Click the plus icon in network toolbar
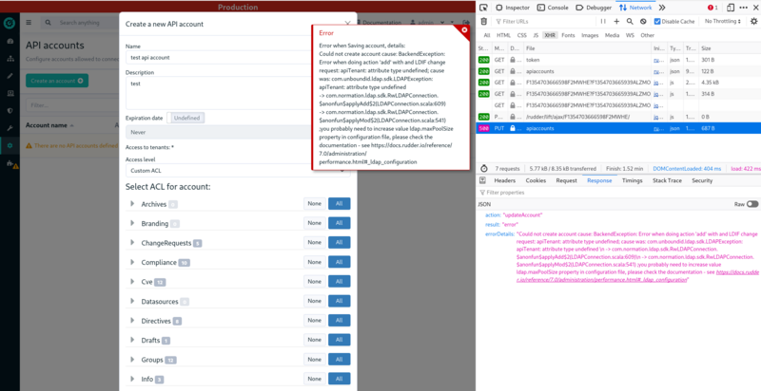 (616, 21)
